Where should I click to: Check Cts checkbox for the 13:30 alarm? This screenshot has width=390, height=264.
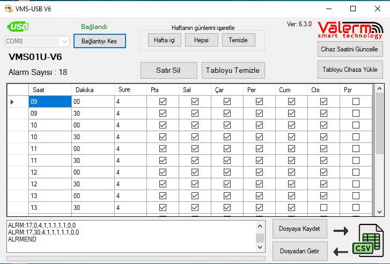pos(323,207)
